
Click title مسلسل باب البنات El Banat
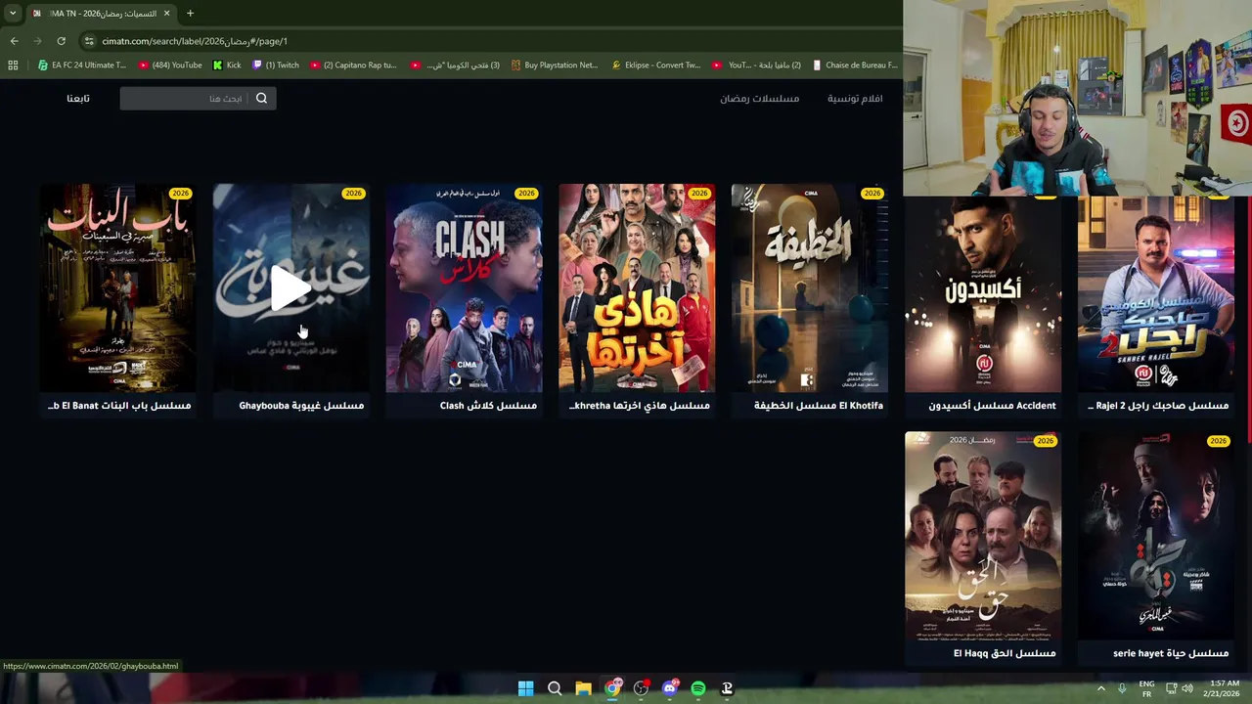[119, 406]
